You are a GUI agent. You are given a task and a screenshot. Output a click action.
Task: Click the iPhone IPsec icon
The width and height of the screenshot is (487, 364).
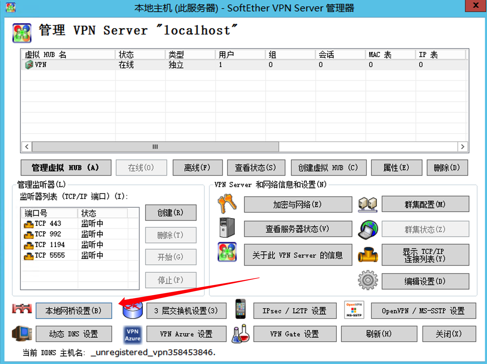click(240, 309)
